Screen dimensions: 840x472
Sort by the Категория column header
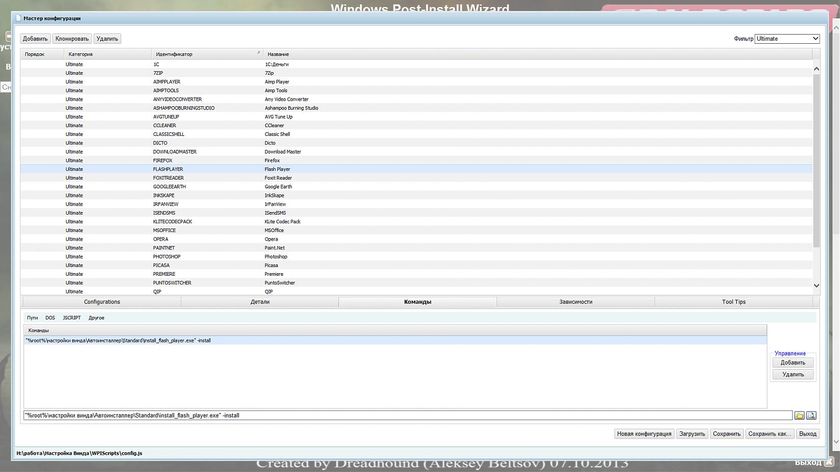tap(107, 54)
